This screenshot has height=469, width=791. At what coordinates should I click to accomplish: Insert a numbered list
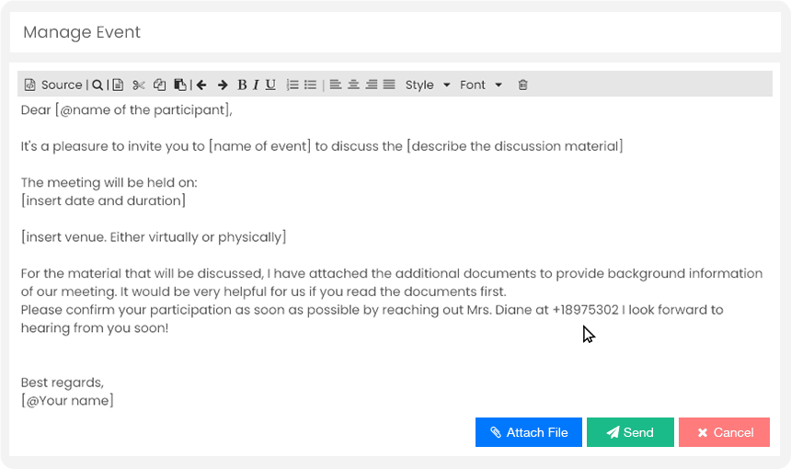click(x=292, y=85)
